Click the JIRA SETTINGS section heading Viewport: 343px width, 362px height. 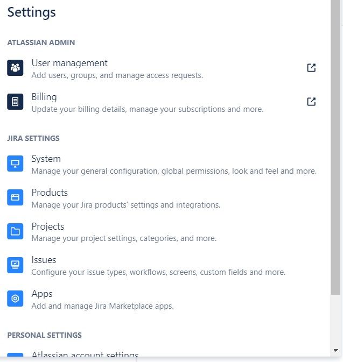coord(33,138)
